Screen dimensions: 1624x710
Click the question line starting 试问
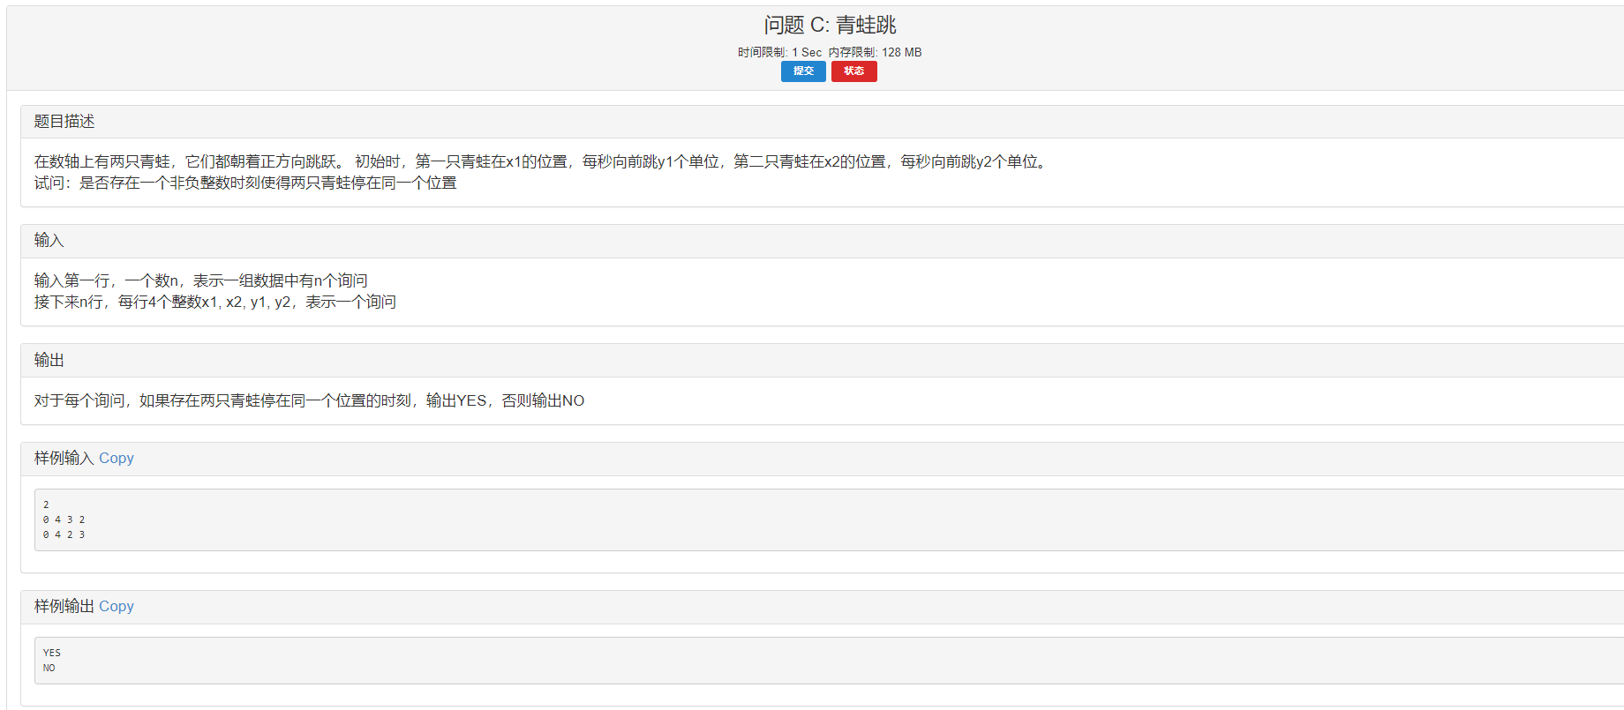click(x=245, y=183)
